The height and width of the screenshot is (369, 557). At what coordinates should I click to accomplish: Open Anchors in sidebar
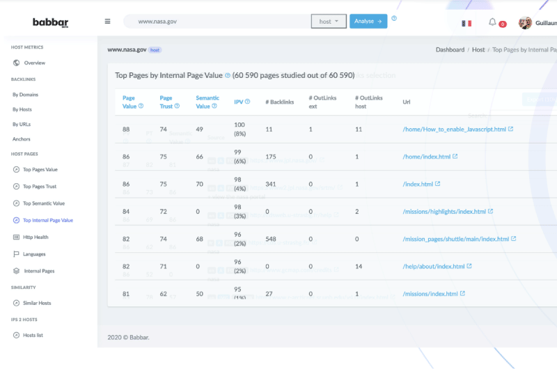(22, 139)
